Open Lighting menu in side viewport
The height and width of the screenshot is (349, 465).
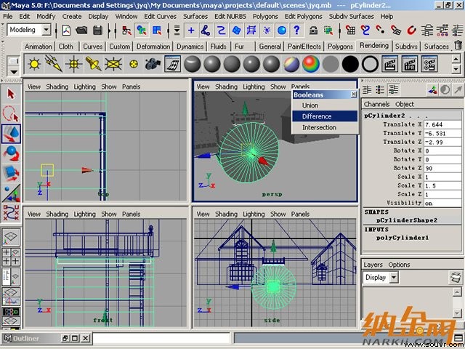[x=254, y=214]
